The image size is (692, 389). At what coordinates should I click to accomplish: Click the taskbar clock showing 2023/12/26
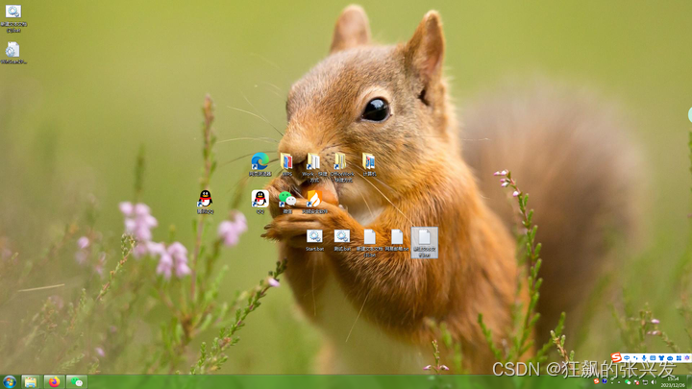[673, 382]
